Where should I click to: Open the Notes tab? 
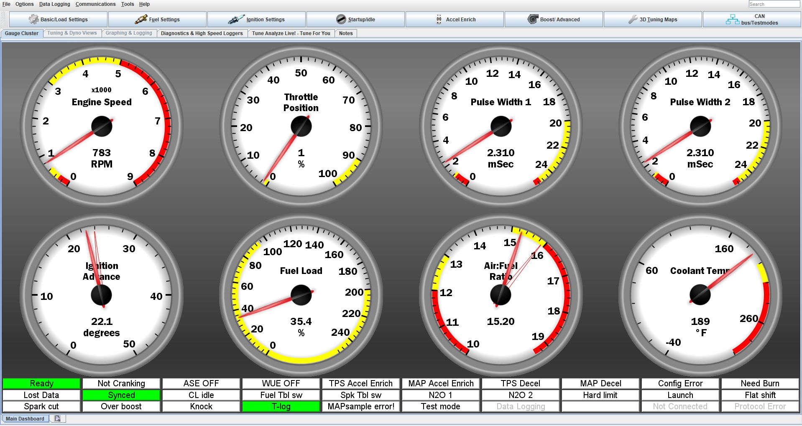(346, 33)
